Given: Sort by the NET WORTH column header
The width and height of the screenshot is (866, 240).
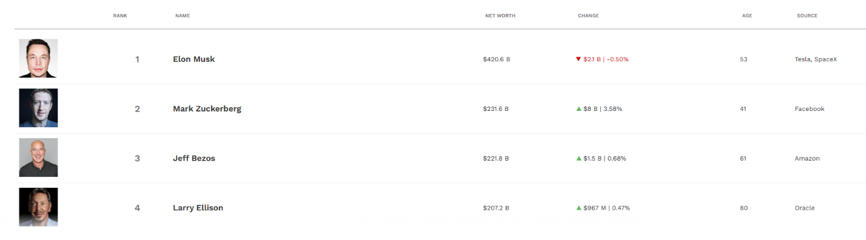Looking at the screenshot, I should click(x=500, y=16).
